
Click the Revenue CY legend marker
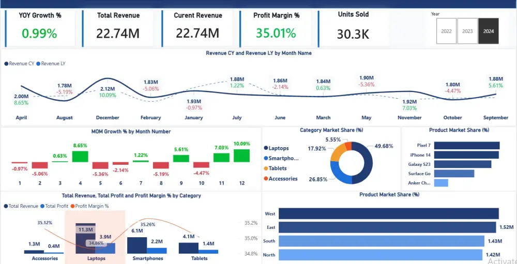click(6, 64)
